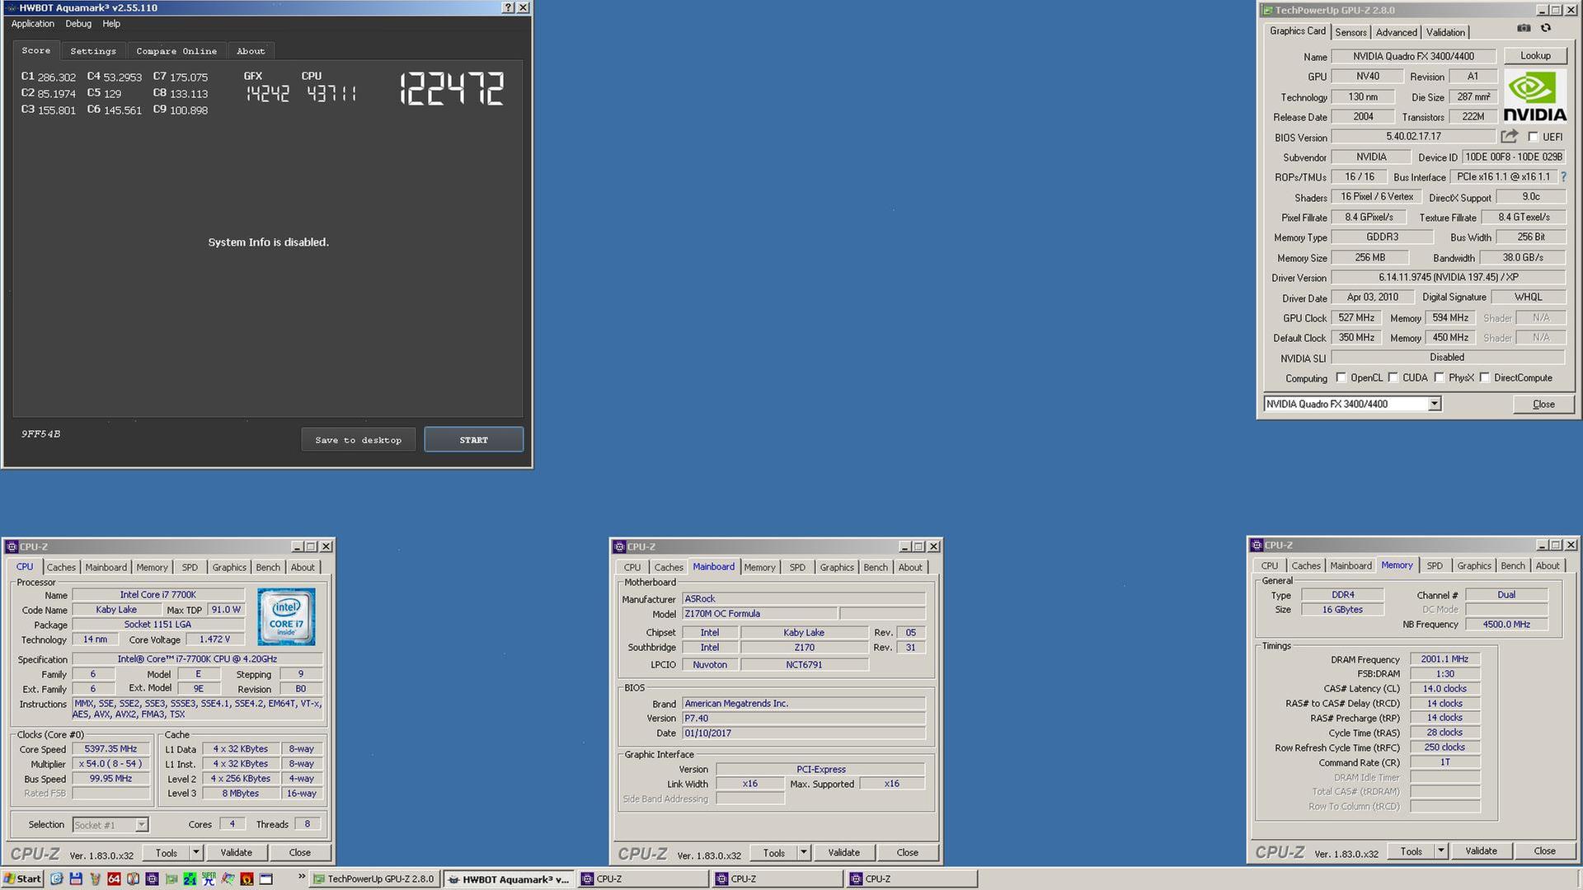Image resolution: width=1583 pixels, height=890 pixels.
Task: Click GPU-Z window title bar icon
Action: (x=1266, y=10)
